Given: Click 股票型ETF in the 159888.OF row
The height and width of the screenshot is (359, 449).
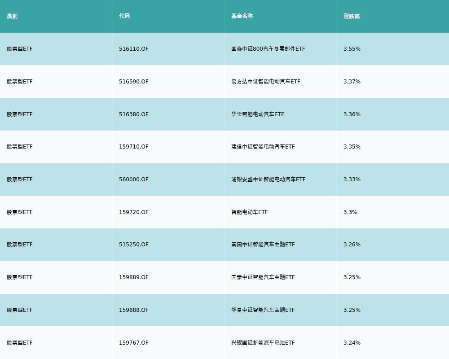Looking at the screenshot, I should click(20, 310).
